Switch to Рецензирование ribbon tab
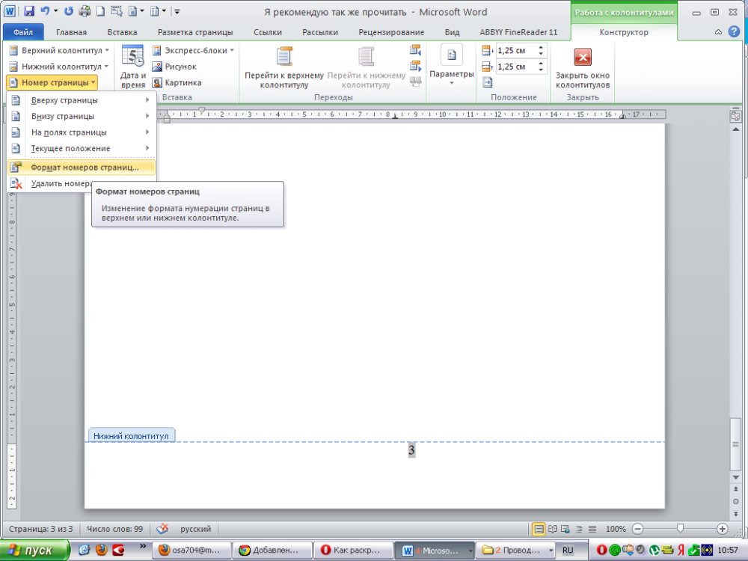748x561 pixels. tap(391, 32)
